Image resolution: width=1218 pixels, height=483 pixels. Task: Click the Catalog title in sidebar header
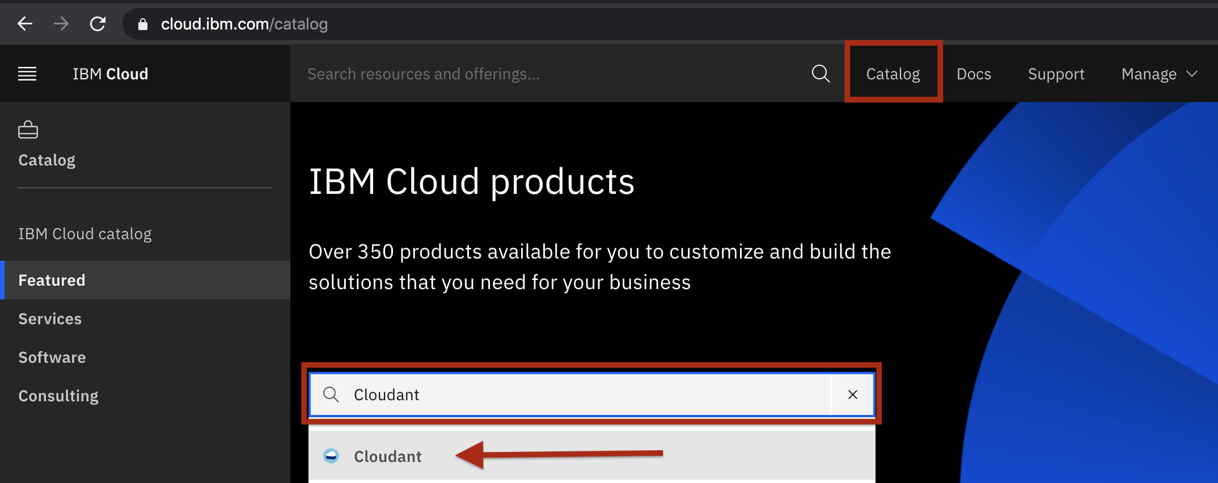tap(47, 160)
